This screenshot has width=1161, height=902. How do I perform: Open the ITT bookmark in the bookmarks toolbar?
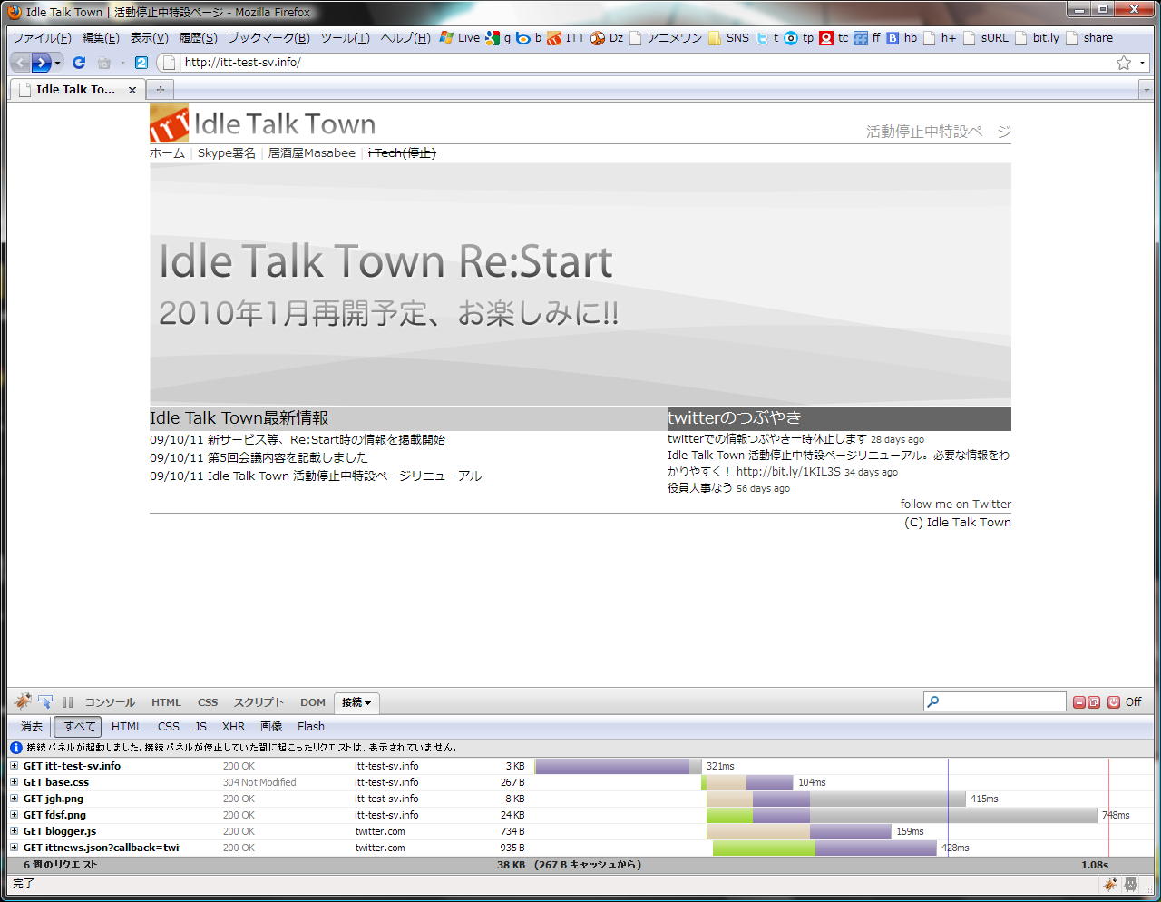(567, 38)
